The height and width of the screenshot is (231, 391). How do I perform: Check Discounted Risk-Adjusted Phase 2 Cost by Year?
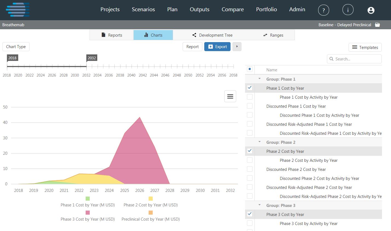pyautogui.click(x=250, y=187)
